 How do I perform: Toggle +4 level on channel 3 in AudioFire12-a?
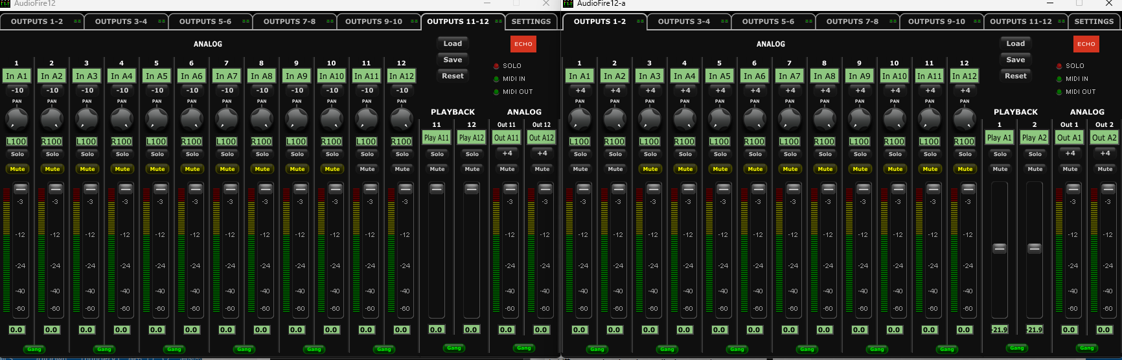[650, 91]
